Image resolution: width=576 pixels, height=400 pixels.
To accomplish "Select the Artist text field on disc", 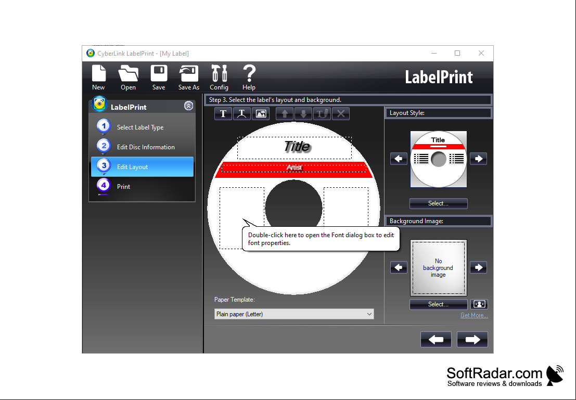I will (294, 168).
